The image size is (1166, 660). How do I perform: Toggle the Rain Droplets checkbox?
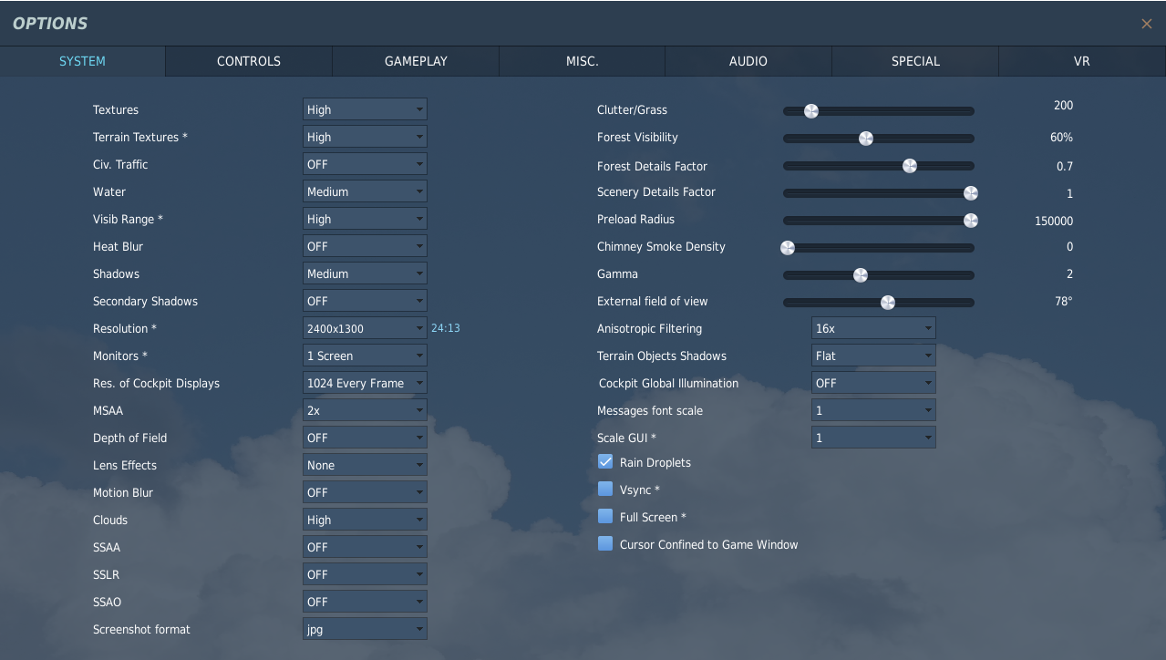point(605,461)
